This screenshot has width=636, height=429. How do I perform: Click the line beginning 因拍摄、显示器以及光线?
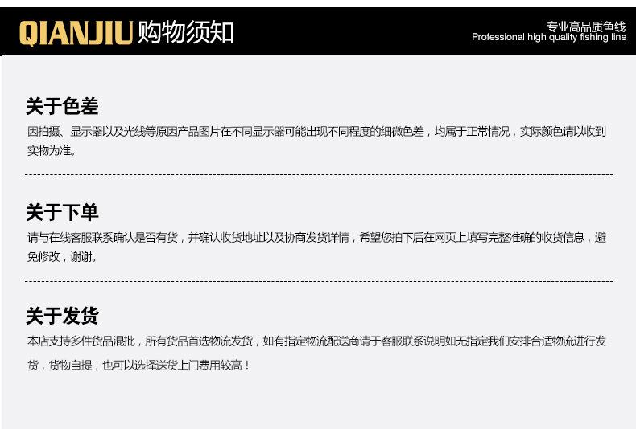click(316, 132)
